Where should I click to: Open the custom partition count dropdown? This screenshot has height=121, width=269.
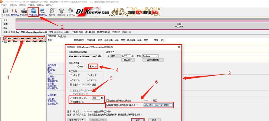tap(86, 84)
